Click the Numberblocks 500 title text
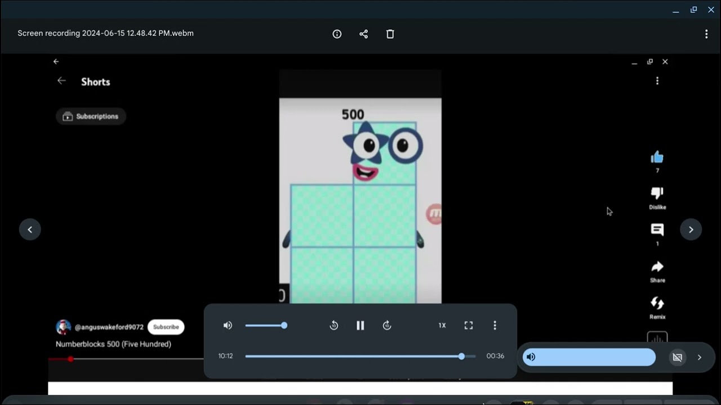 [113, 344]
